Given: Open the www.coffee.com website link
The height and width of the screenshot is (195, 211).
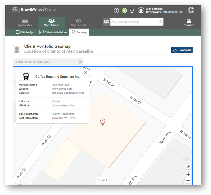Looking at the screenshot, I should coord(62,89).
